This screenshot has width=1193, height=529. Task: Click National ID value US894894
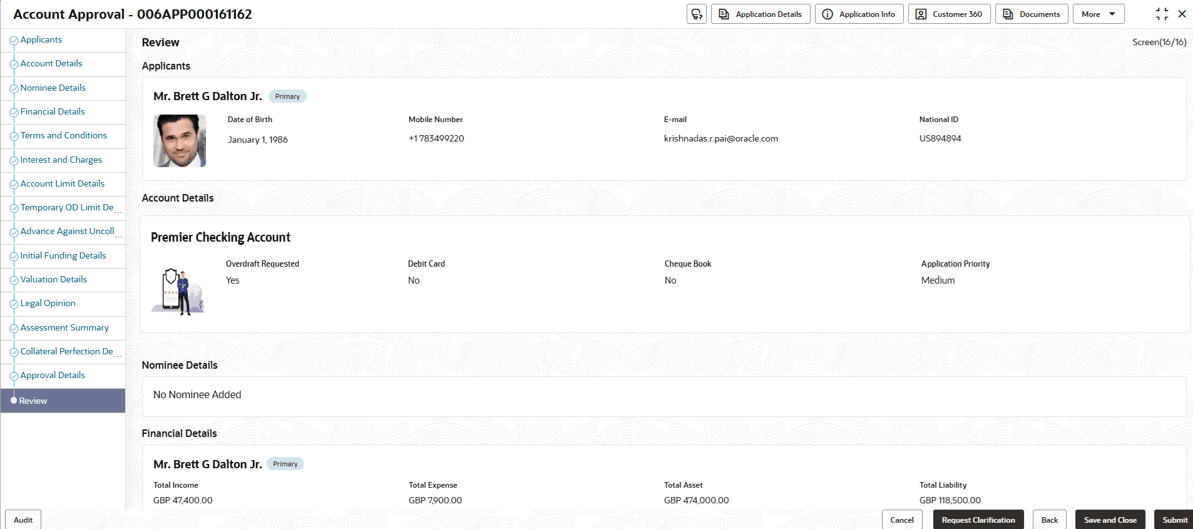pyautogui.click(x=940, y=138)
